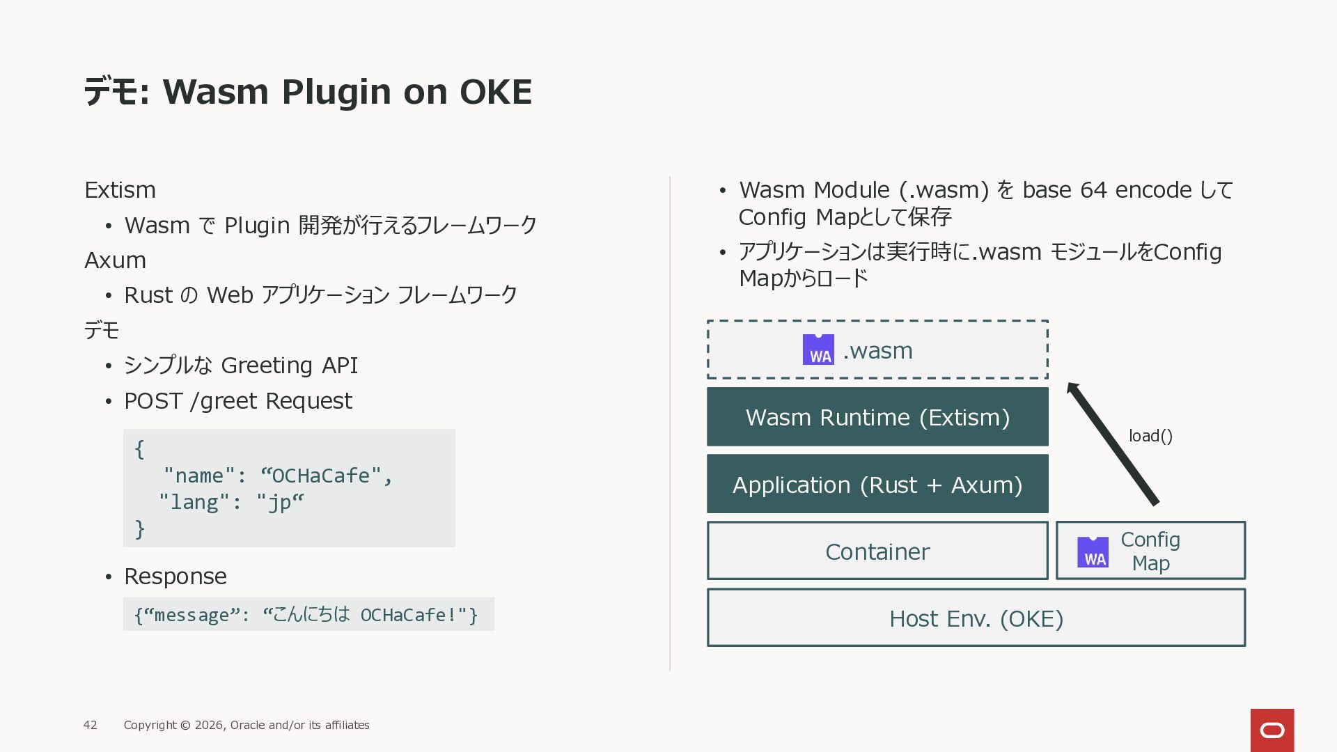This screenshot has width=1337, height=752.
Task: Click the Container box
Action: coord(877,551)
